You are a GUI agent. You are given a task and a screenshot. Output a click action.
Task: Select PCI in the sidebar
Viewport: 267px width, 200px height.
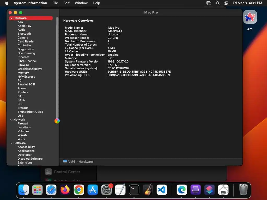[20, 81]
